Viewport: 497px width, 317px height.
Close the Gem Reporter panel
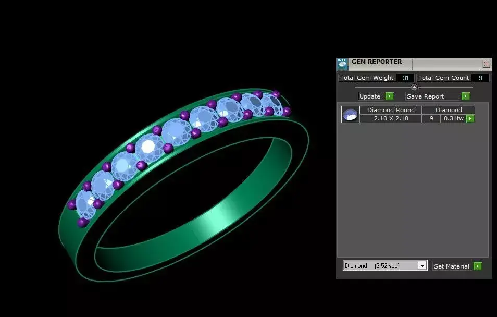[x=486, y=64]
